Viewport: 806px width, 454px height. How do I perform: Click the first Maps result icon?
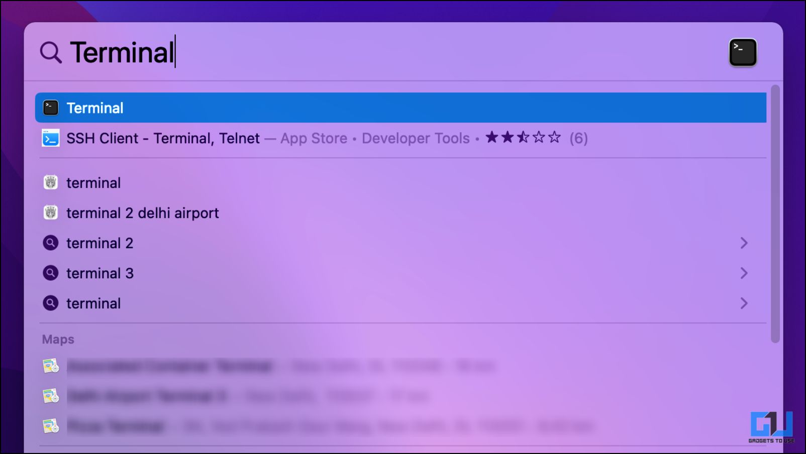51,366
